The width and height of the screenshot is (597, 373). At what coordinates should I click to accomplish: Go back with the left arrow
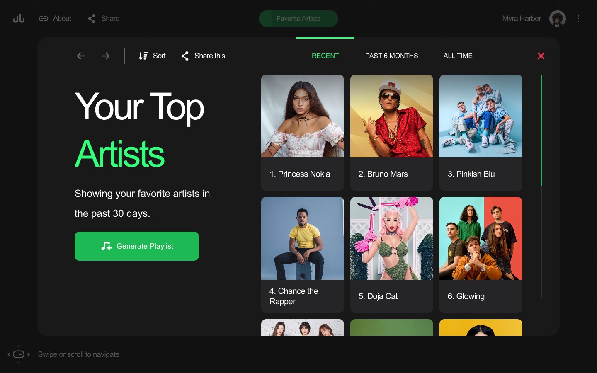[81, 56]
